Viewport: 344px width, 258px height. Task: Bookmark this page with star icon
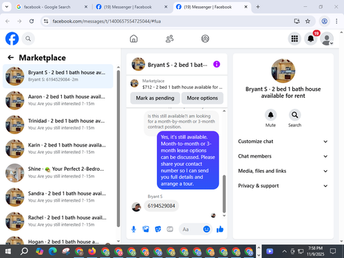pyautogui.click(x=308, y=21)
